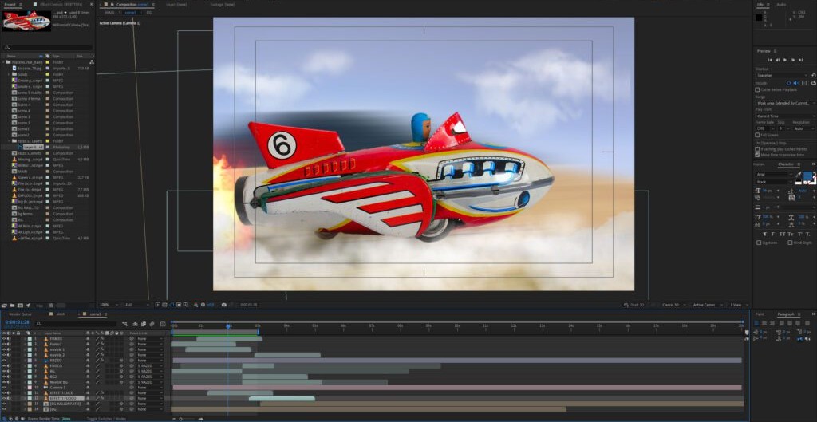Apply Subscript text style
Viewport: 817px width, 422px height.
[x=807, y=234]
